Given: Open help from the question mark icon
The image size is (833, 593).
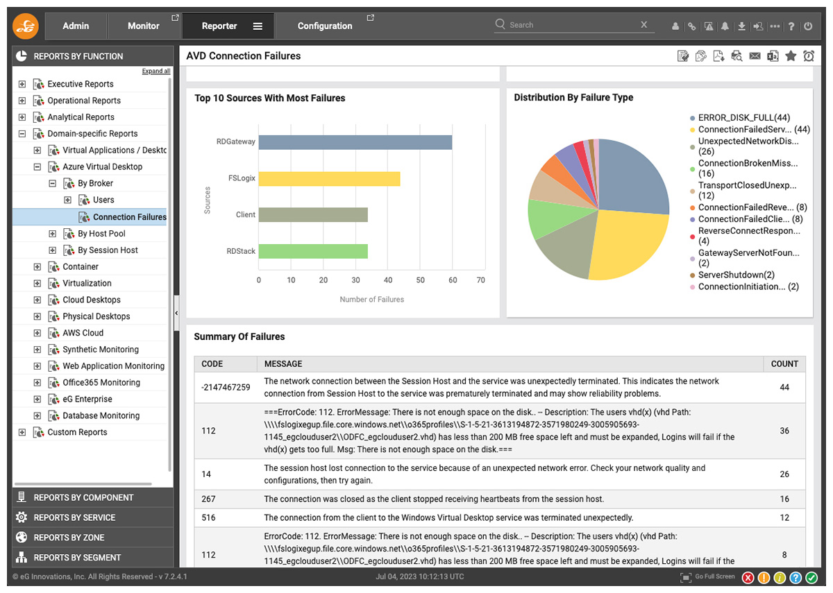Looking at the screenshot, I should click(x=791, y=26).
